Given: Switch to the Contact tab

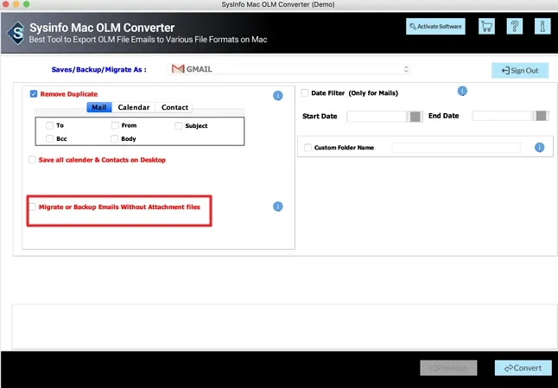Looking at the screenshot, I should [174, 107].
